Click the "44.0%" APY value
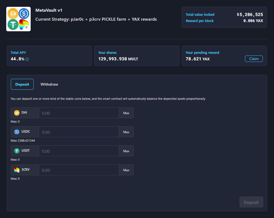This screenshot has width=274, height=218. click(17, 59)
